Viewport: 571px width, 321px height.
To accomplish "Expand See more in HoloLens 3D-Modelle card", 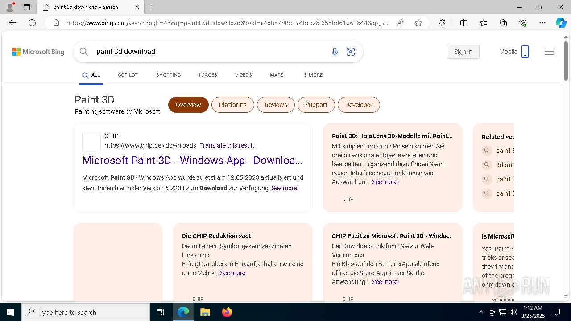I will (385, 182).
